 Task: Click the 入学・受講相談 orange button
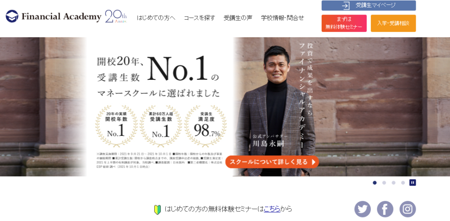[393, 23]
